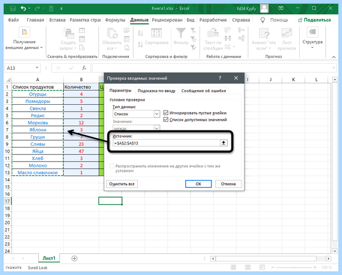Click the user account avatar
The height and width of the screenshot is (275, 342).
pos(264,9)
